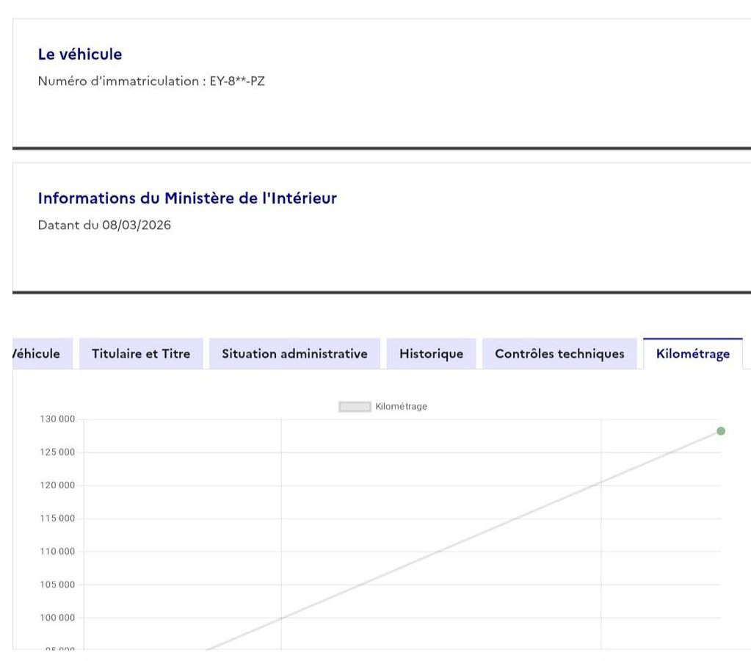Select the Historique tab
Image resolution: width=751 pixels, height=661 pixels.
pos(431,354)
